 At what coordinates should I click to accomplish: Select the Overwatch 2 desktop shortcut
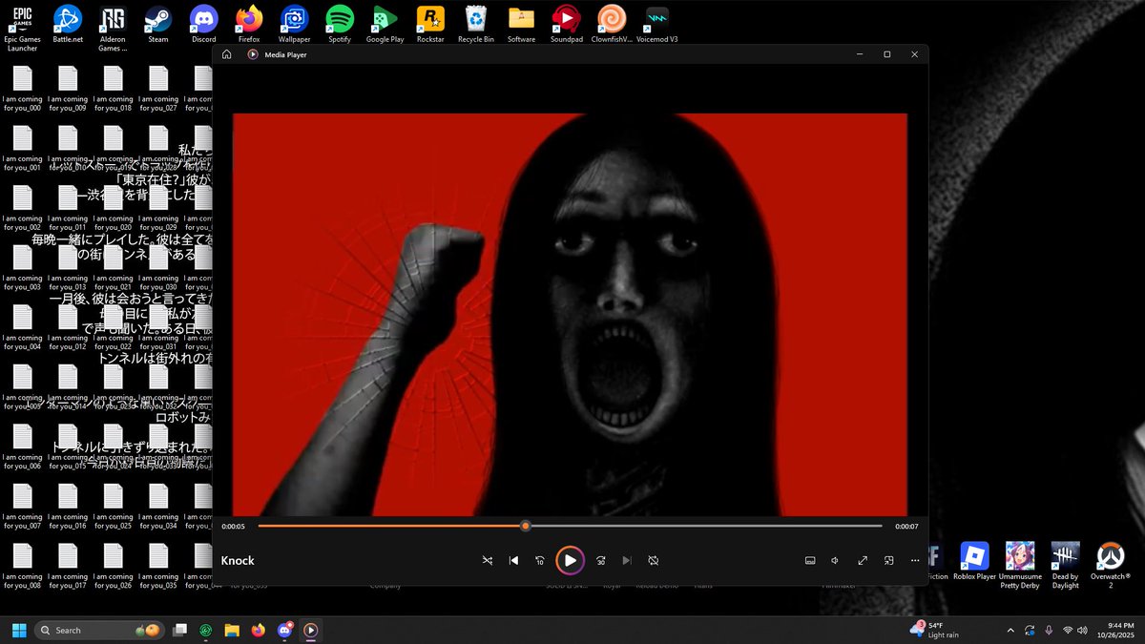pos(1110,564)
